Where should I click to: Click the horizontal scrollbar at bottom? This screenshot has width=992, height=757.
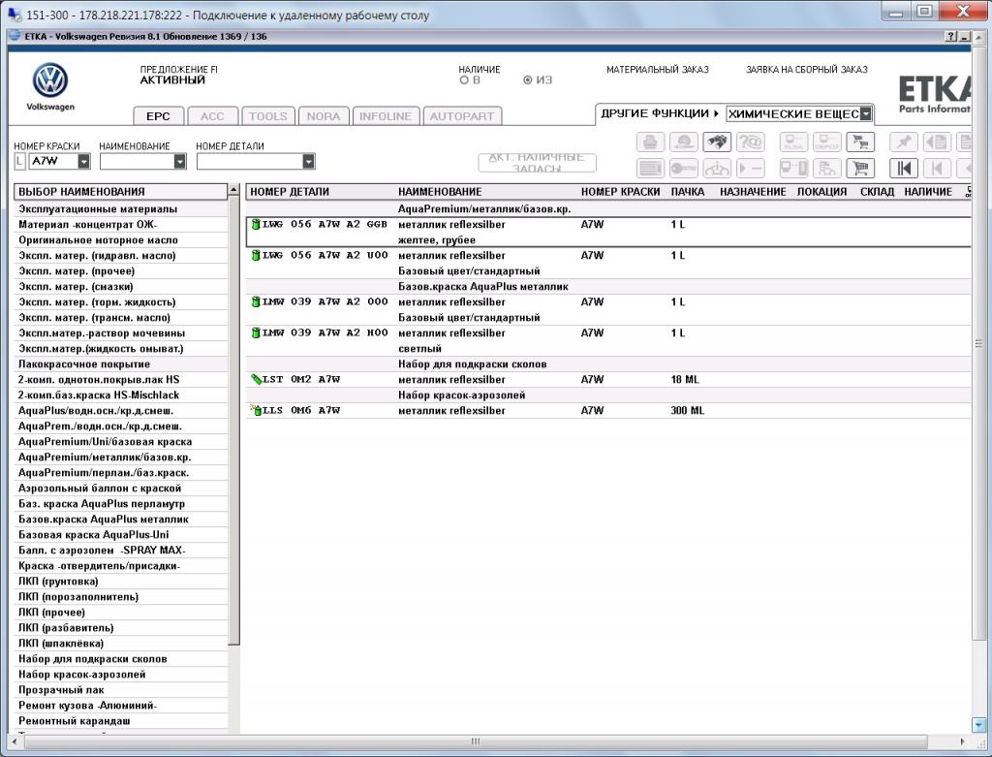pyautogui.click(x=476, y=741)
